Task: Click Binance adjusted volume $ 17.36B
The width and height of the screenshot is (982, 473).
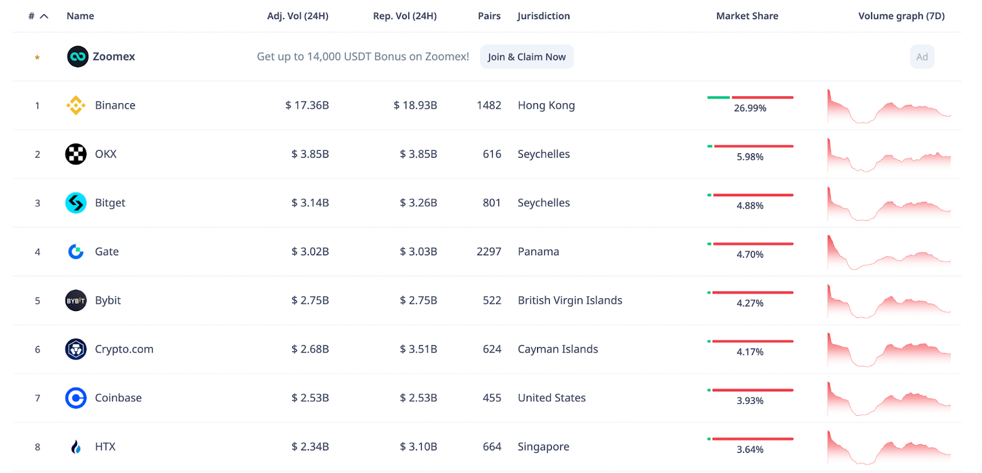Action: (x=307, y=106)
